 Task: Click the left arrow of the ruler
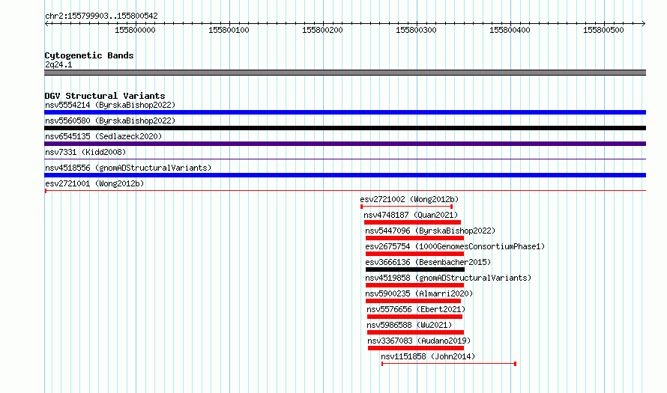[46, 24]
